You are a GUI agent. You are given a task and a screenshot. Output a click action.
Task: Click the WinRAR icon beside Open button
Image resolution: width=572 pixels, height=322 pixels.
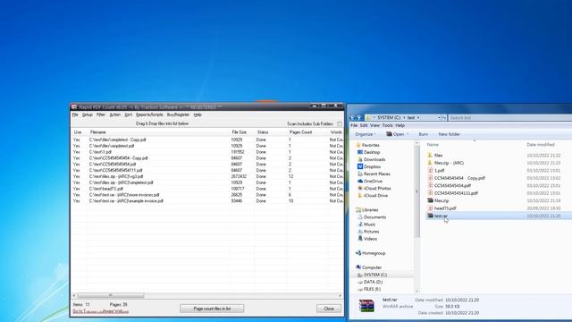[x=389, y=134]
